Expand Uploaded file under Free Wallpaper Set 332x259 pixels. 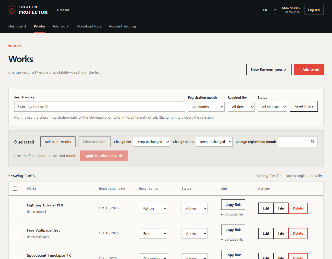coord(232,240)
